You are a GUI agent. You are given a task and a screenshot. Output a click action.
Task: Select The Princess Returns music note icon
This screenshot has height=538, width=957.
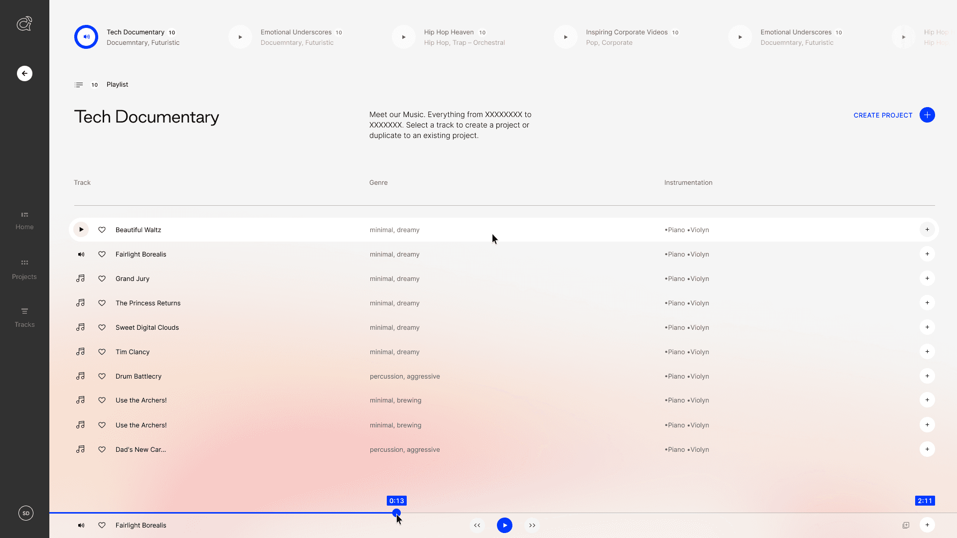80,303
